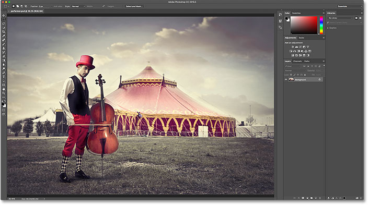Viewport: 368px width, 205px height.
Task: Add Vibrance adjustment
Action: click(308, 47)
